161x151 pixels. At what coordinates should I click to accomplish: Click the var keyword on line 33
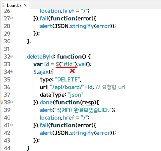(x=38, y=64)
